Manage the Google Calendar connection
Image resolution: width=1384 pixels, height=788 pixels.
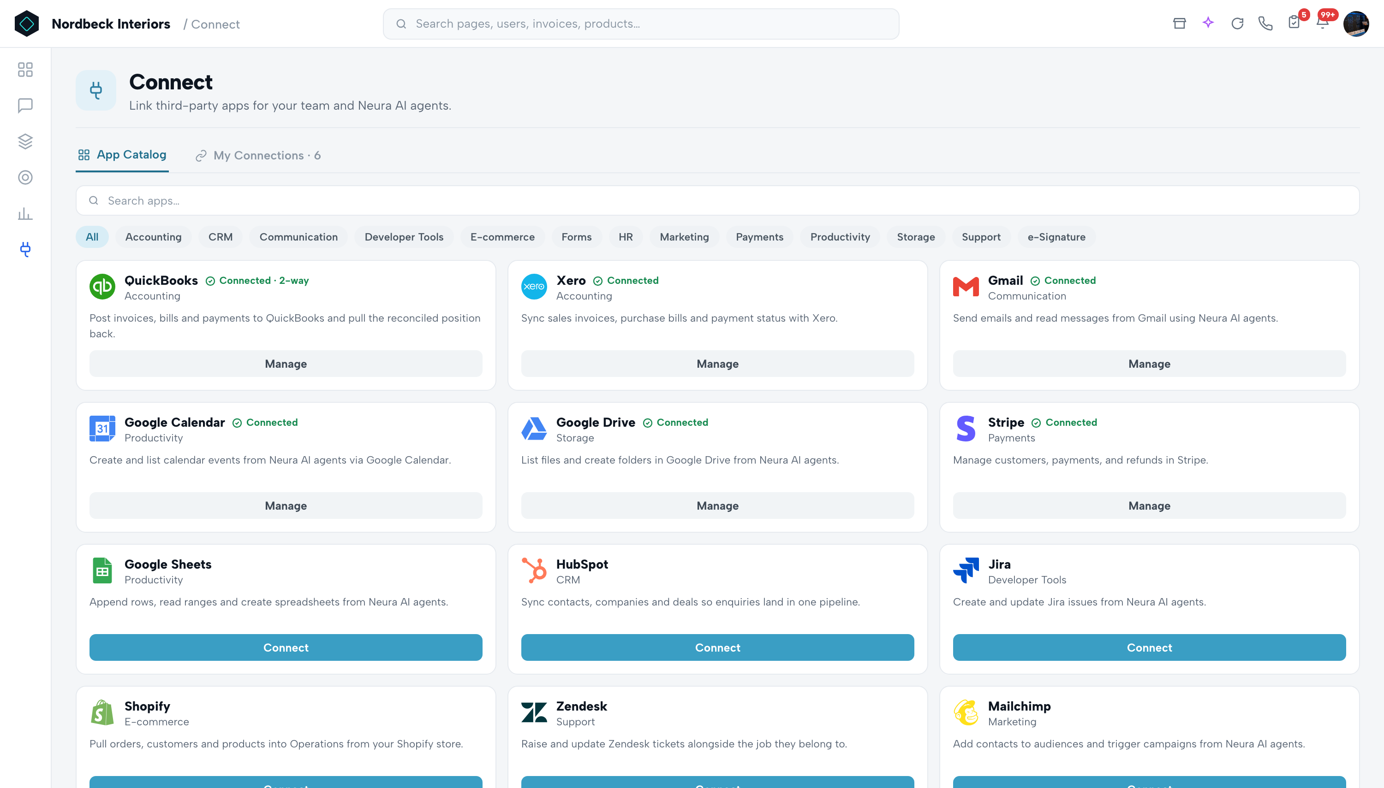286,506
